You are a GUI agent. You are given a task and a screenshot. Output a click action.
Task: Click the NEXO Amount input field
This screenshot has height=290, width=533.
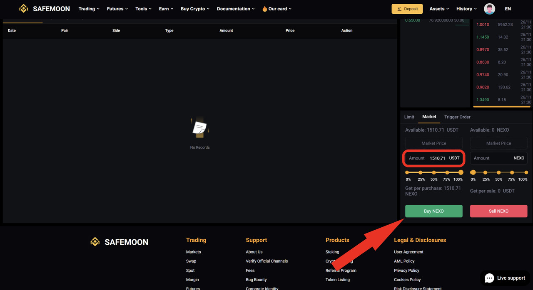click(x=498, y=158)
